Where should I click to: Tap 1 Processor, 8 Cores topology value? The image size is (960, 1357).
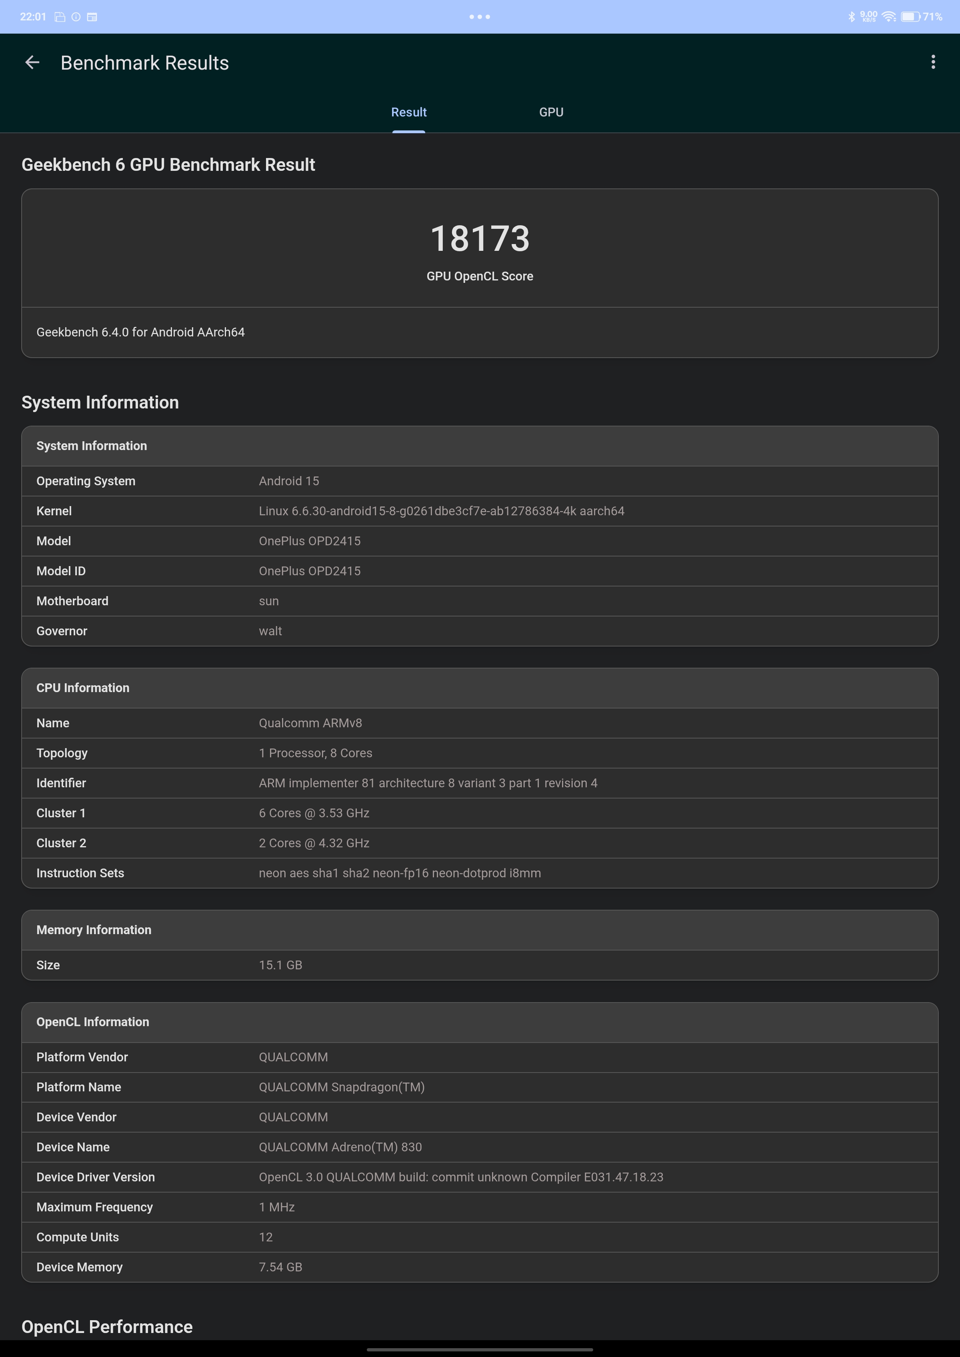click(316, 753)
